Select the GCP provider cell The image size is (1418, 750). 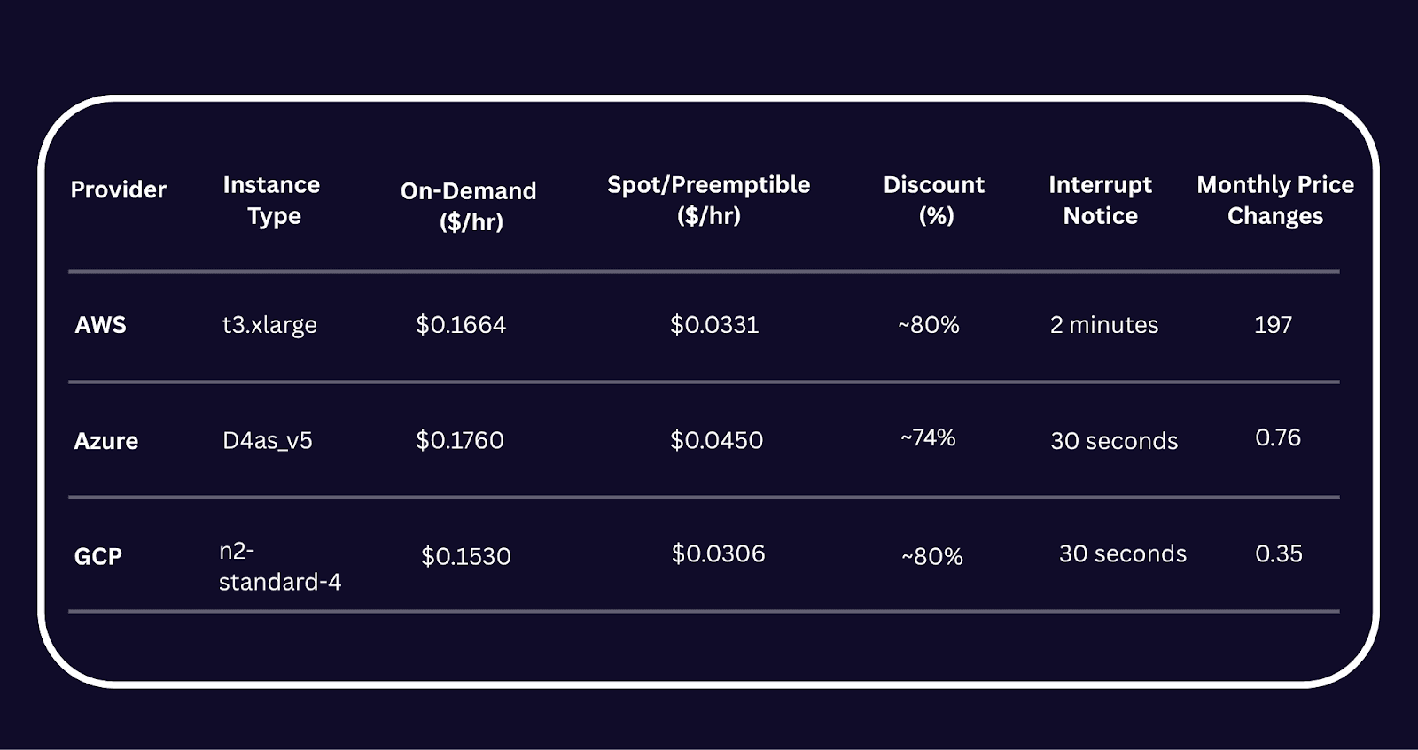coord(97,556)
